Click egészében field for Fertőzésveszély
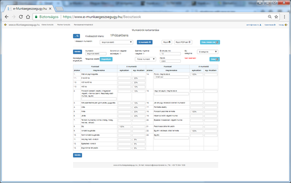Viewport: 291px width, 183px height. 197,107
